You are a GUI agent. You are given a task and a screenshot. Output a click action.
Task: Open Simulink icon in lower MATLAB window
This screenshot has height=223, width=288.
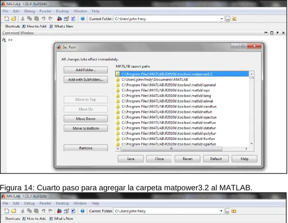point(59,211)
